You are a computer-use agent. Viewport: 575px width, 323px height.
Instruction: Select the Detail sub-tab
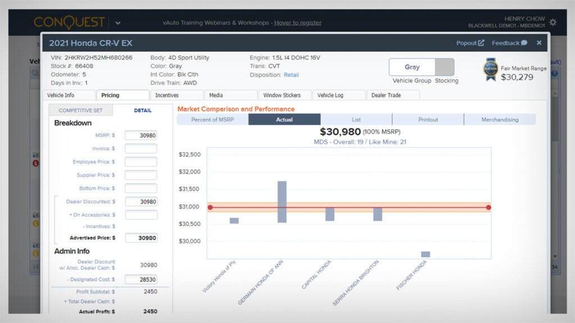point(143,110)
